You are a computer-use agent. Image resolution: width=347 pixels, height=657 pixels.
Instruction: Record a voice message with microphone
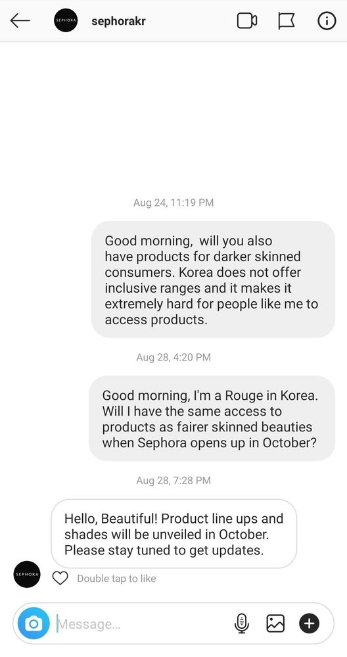241,624
